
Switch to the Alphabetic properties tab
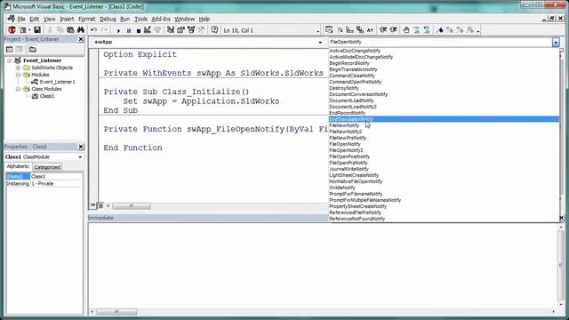tap(18, 166)
